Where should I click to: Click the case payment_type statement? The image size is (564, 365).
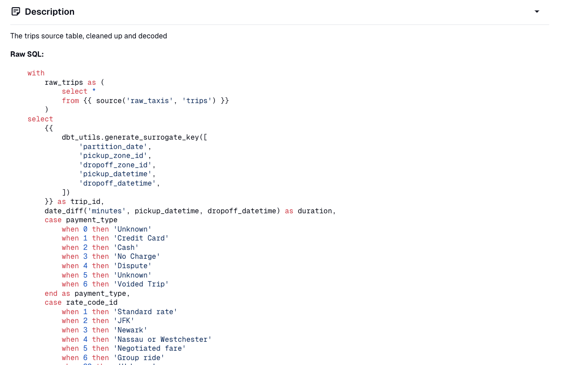(x=81, y=220)
